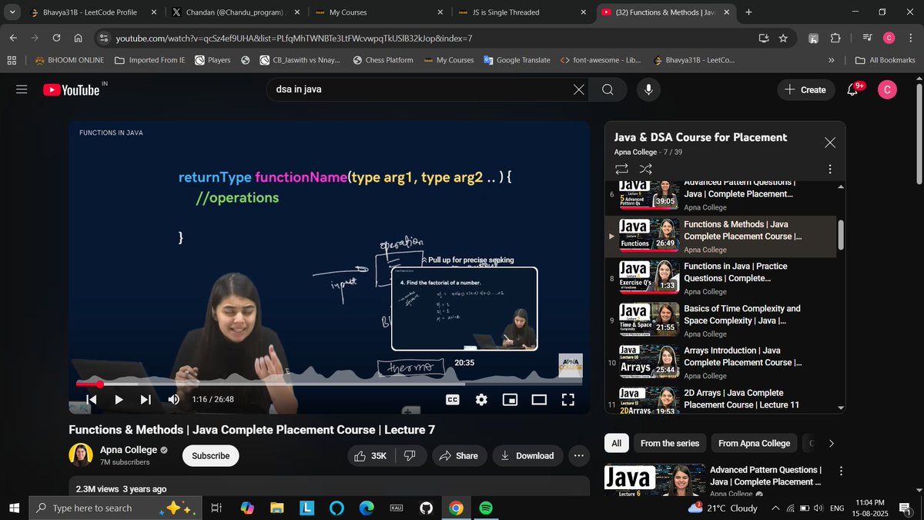Bookmark this page with the star icon
The width and height of the screenshot is (924, 520).
tap(783, 38)
